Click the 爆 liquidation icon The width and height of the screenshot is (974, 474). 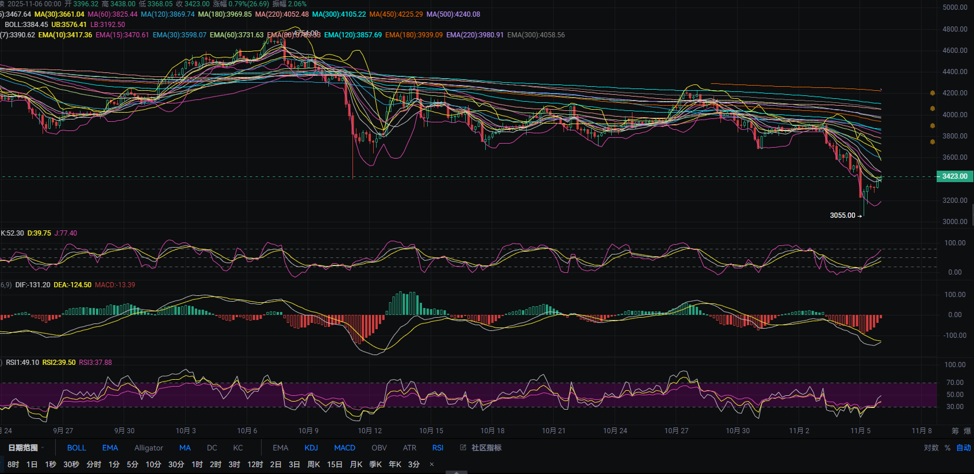tap(967, 431)
